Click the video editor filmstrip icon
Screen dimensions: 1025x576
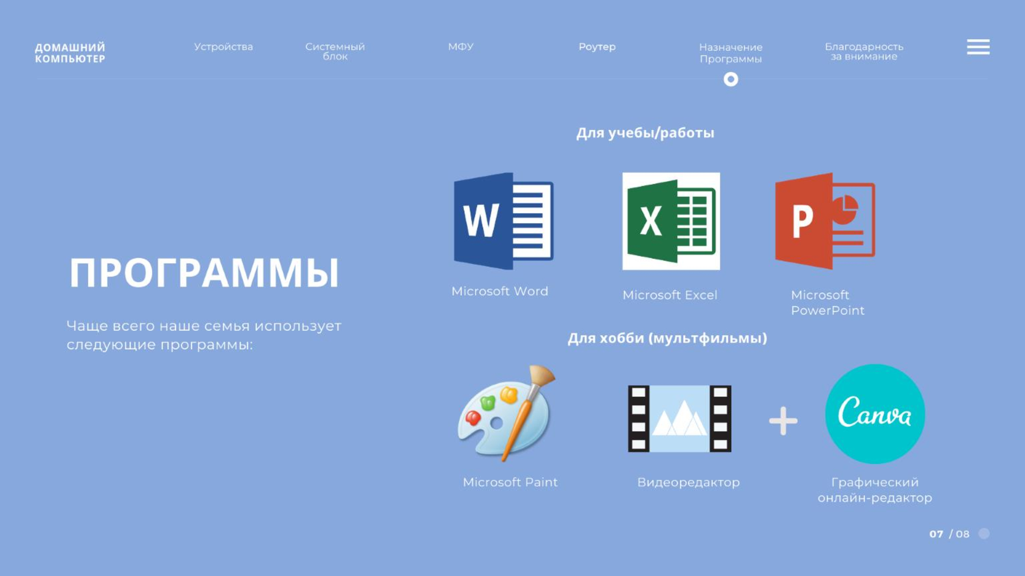[x=680, y=419]
